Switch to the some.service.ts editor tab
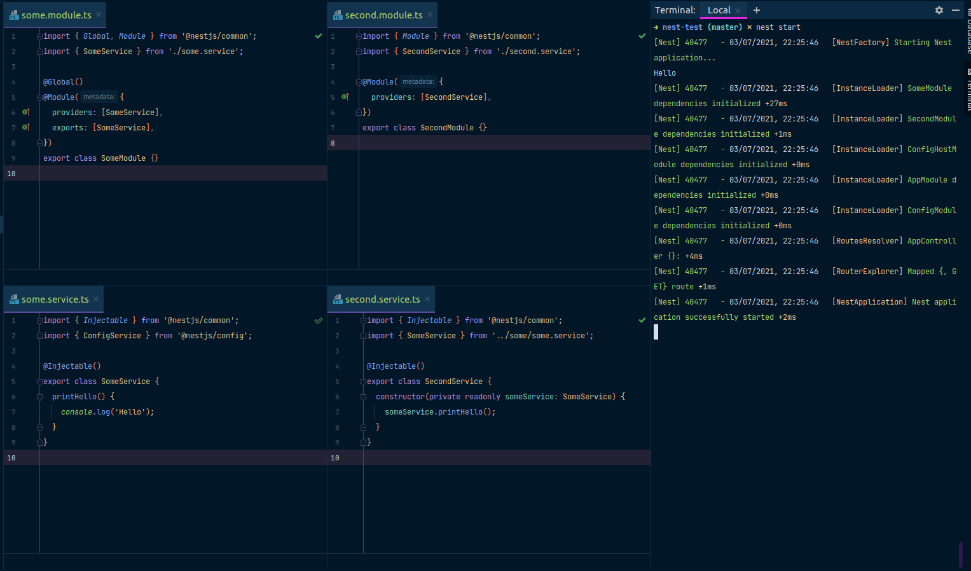The image size is (971, 571). pos(55,299)
